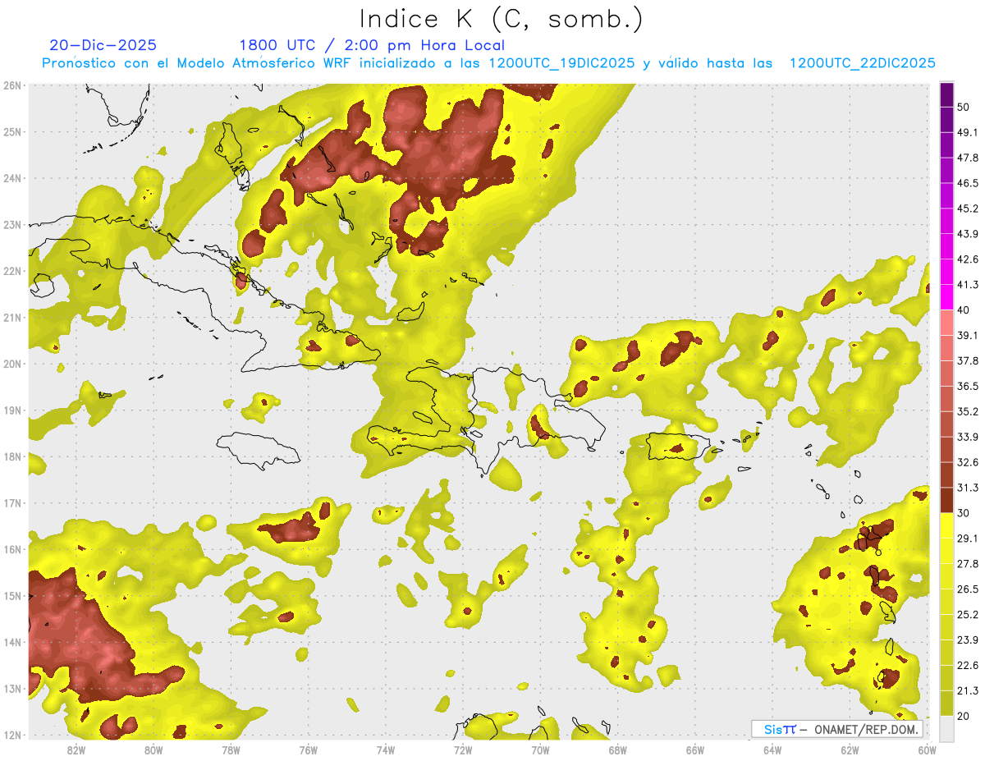
Task: Click the 66W longitude axis label
Action: tap(695, 750)
